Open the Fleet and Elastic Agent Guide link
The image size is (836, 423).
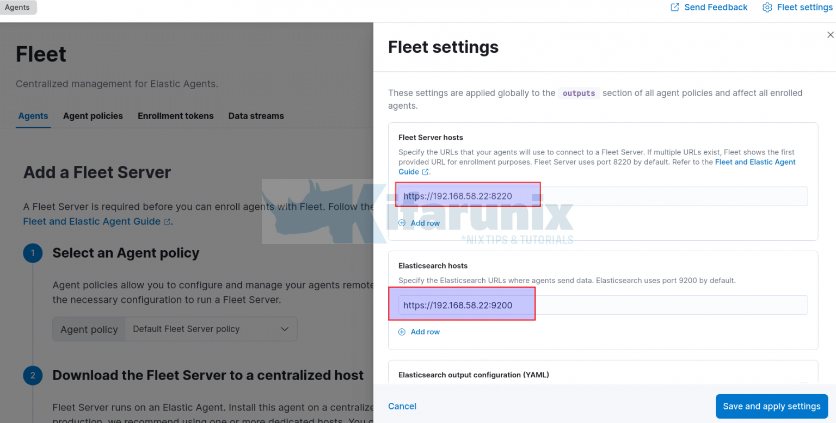[x=91, y=221]
